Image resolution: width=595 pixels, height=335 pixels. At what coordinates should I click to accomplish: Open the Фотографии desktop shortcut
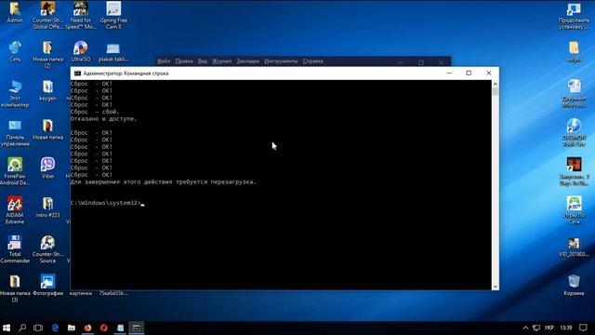click(47, 286)
